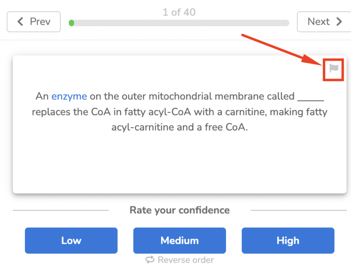Click the "acyl-carnitine and a free CoA" line
Image resolution: width=363 pixels, height=269 pixels.
pyautogui.click(x=179, y=127)
